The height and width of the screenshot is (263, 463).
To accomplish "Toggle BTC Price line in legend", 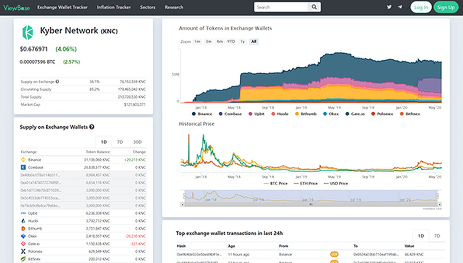I will [275, 183].
